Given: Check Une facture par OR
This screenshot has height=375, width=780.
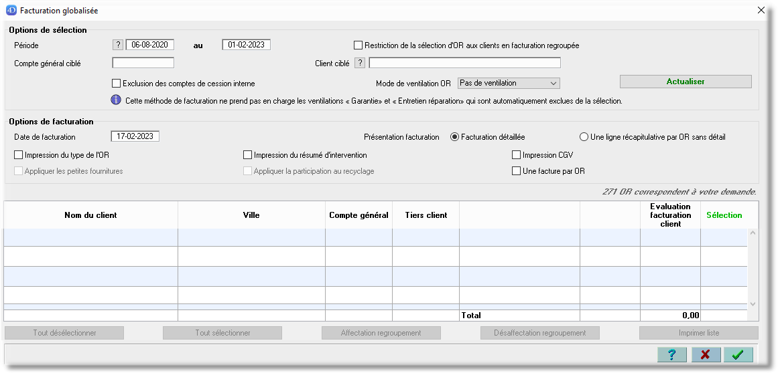Looking at the screenshot, I should (517, 170).
